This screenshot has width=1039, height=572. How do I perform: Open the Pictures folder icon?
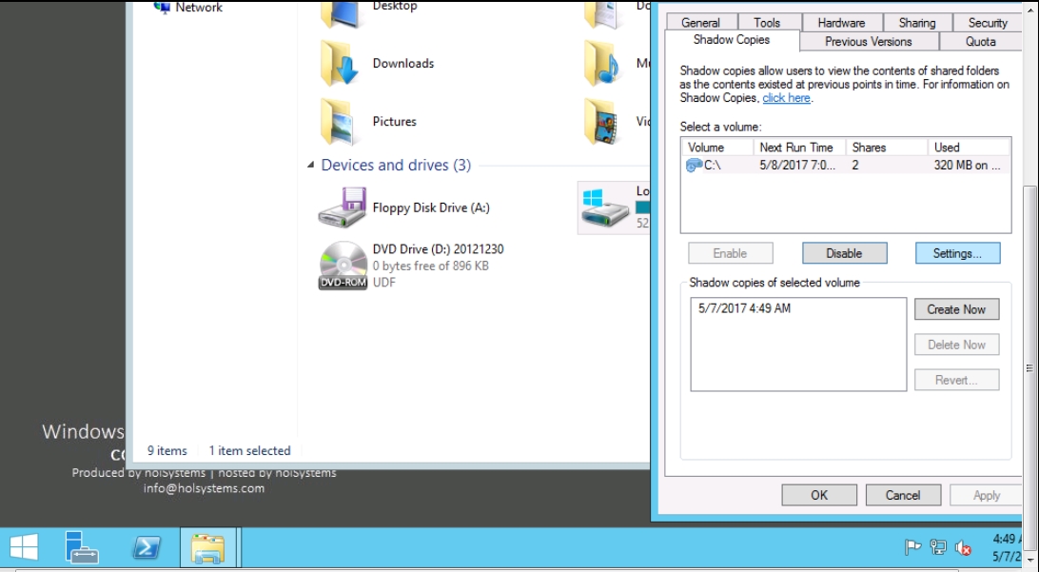339,122
